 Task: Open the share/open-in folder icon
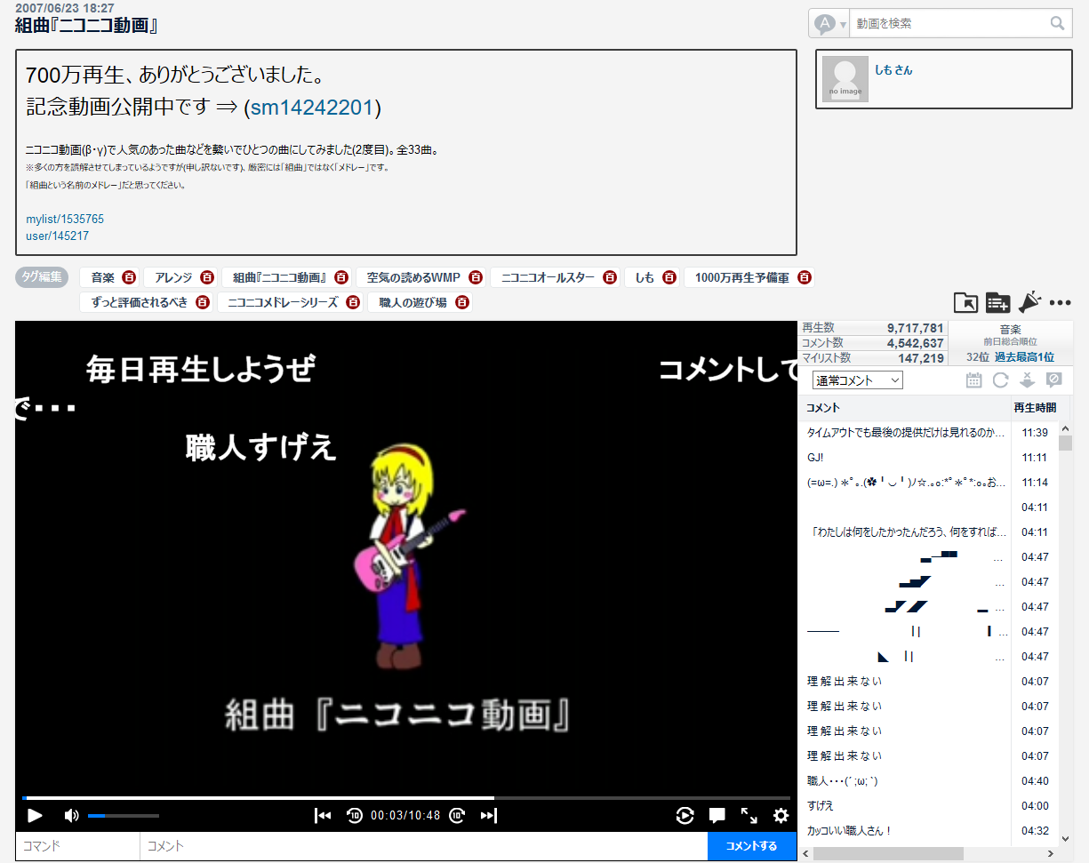[x=965, y=302]
